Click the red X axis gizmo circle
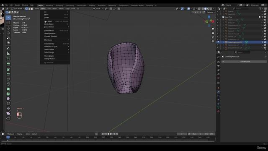 coord(213,21)
